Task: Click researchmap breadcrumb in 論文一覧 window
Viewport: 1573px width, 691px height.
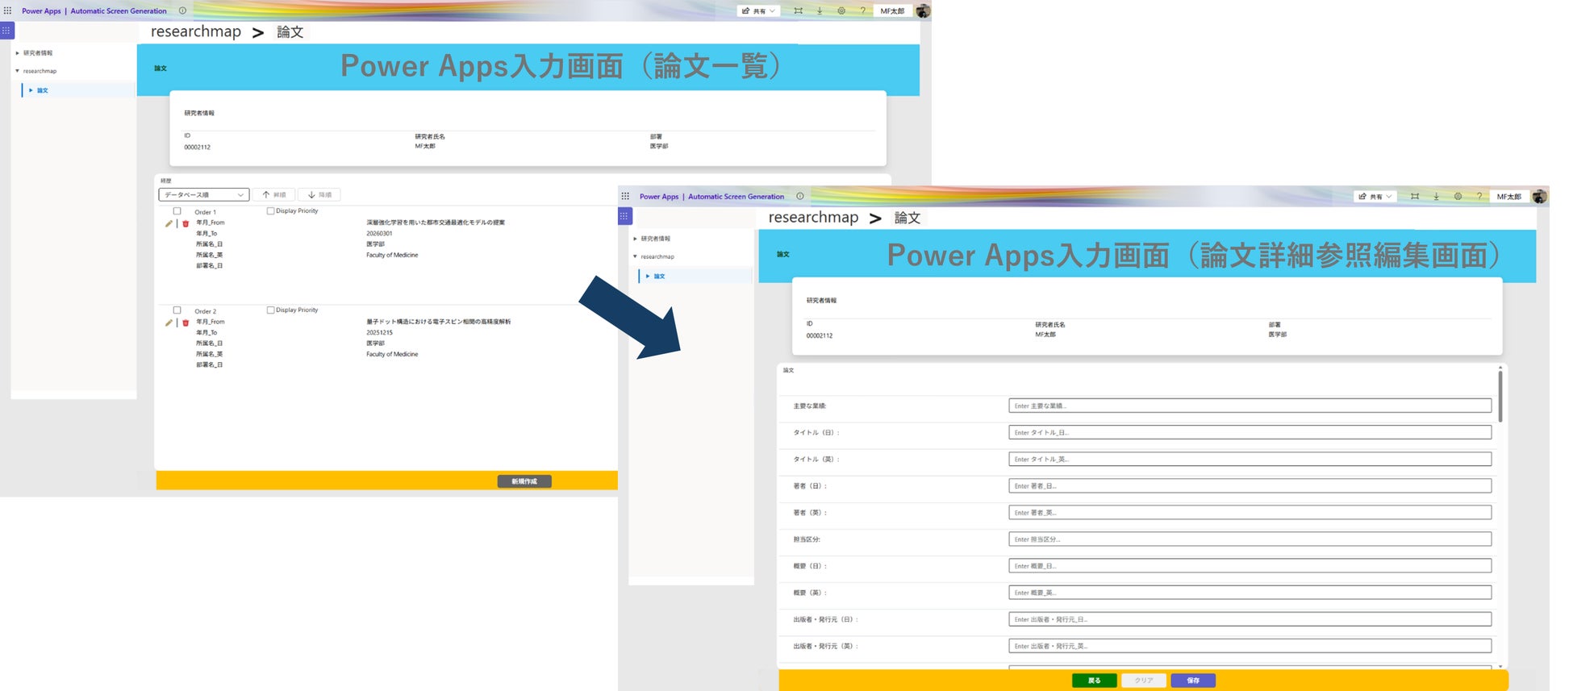Action: (196, 31)
